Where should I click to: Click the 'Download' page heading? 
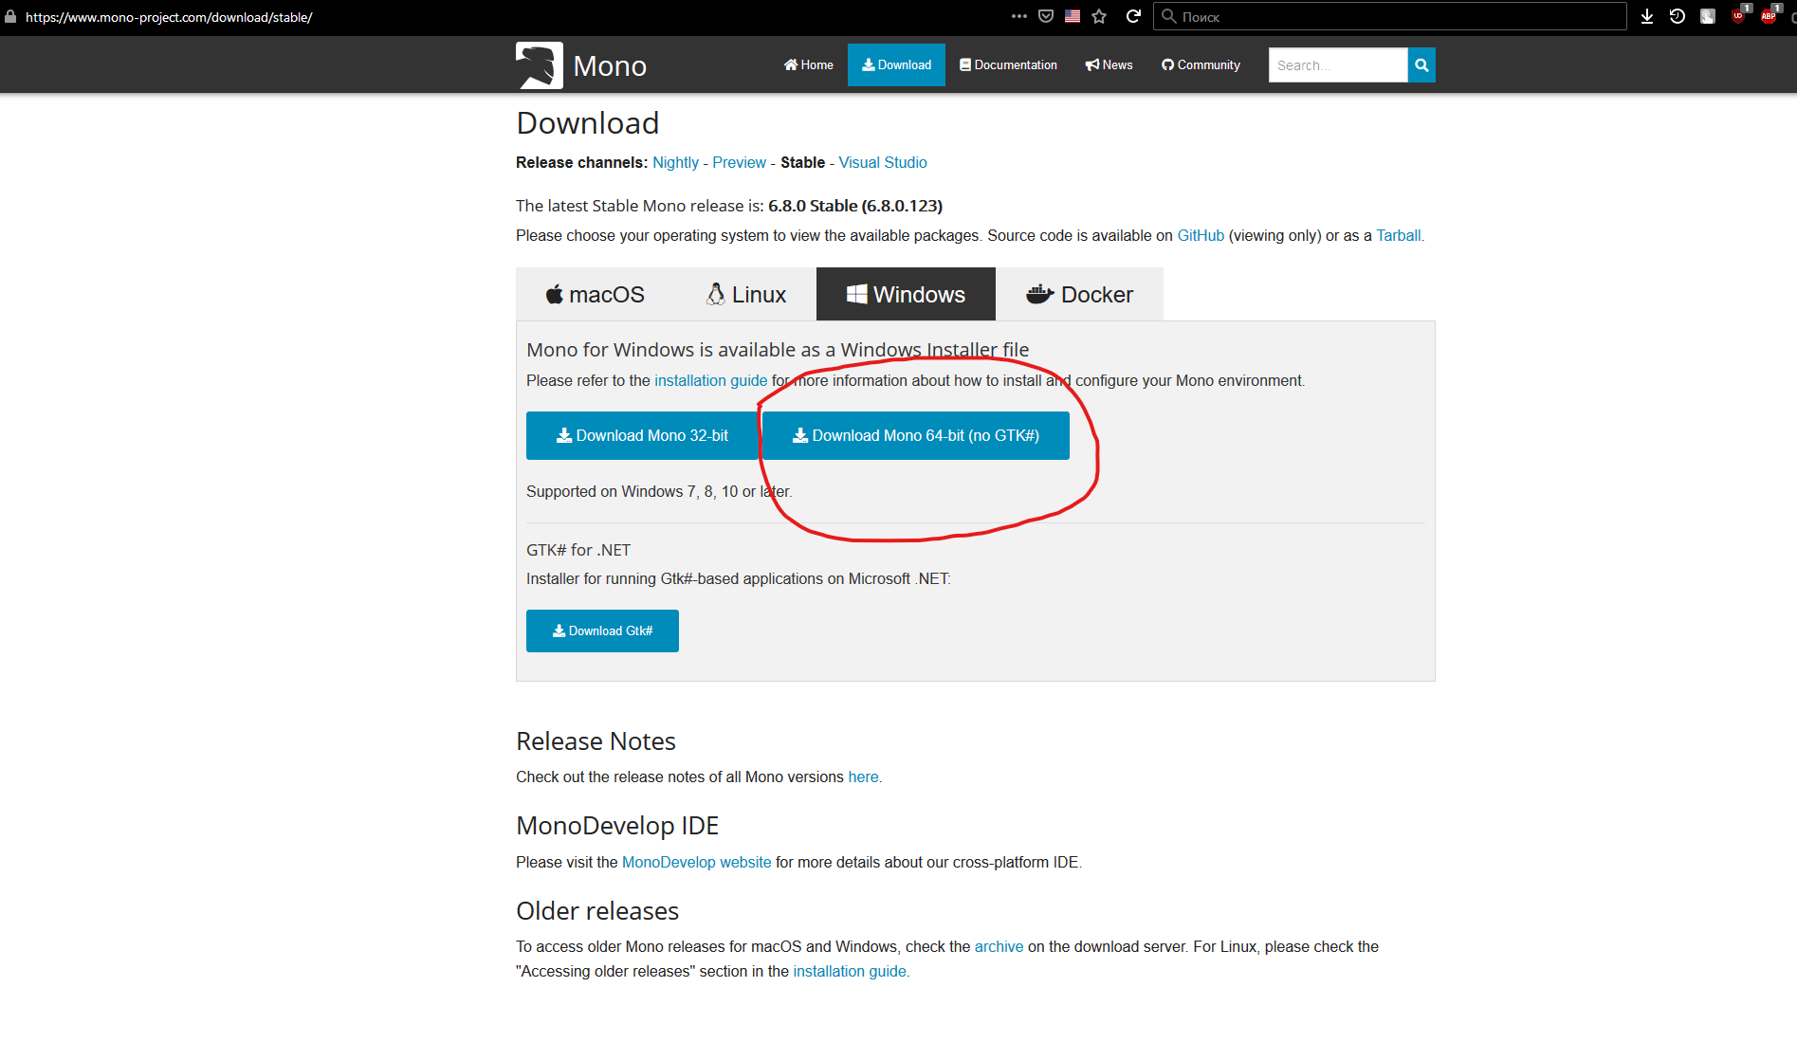point(588,123)
